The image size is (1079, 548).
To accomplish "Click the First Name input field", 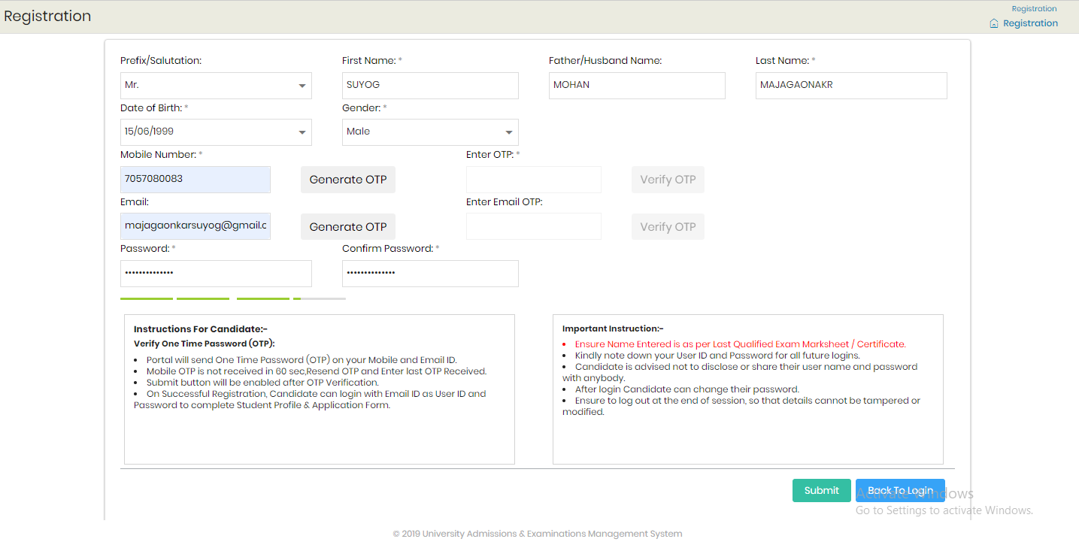I will point(430,86).
